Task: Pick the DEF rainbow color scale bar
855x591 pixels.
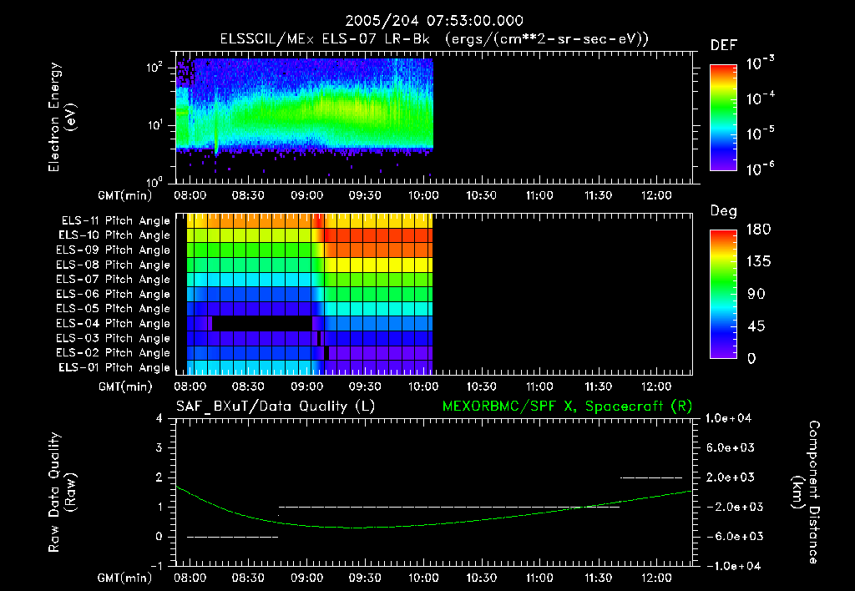Action: tap(723, 117)
